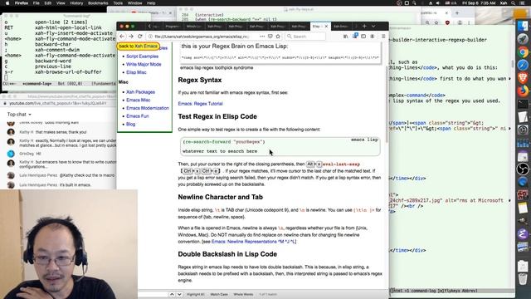
Task: Bookmark this page with the star icon
Action: 278,37
